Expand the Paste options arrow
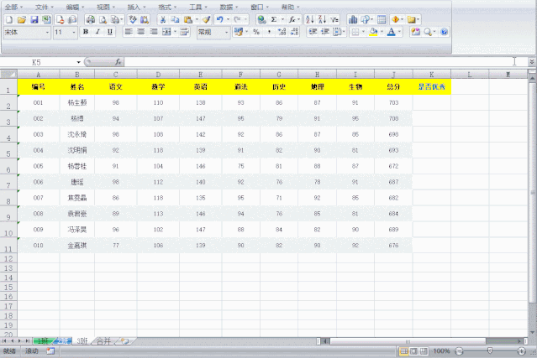Screen dimensions: 537x358 (x=197, y=20)
